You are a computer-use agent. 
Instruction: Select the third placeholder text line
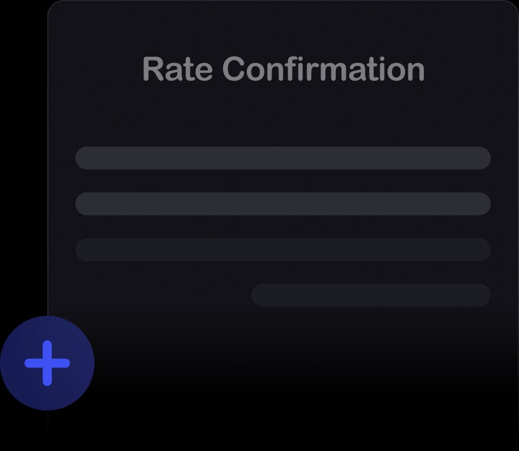click(x=283, y=250)
